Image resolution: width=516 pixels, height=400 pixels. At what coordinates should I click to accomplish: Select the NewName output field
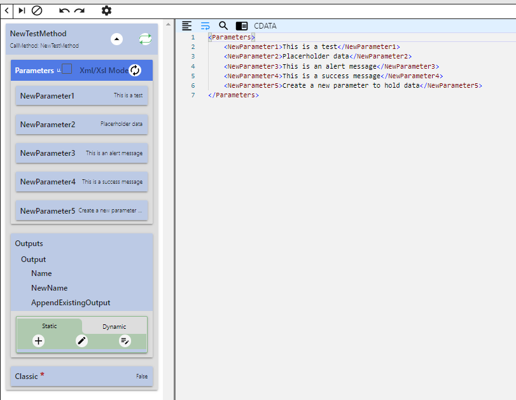50,288
